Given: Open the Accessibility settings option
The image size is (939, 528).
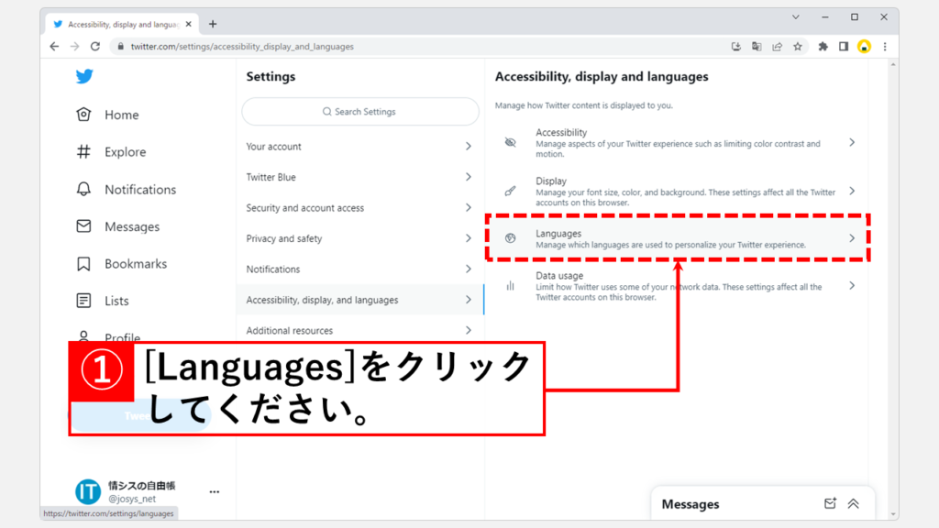Looking at the screenshot, I should coord(677,143).
